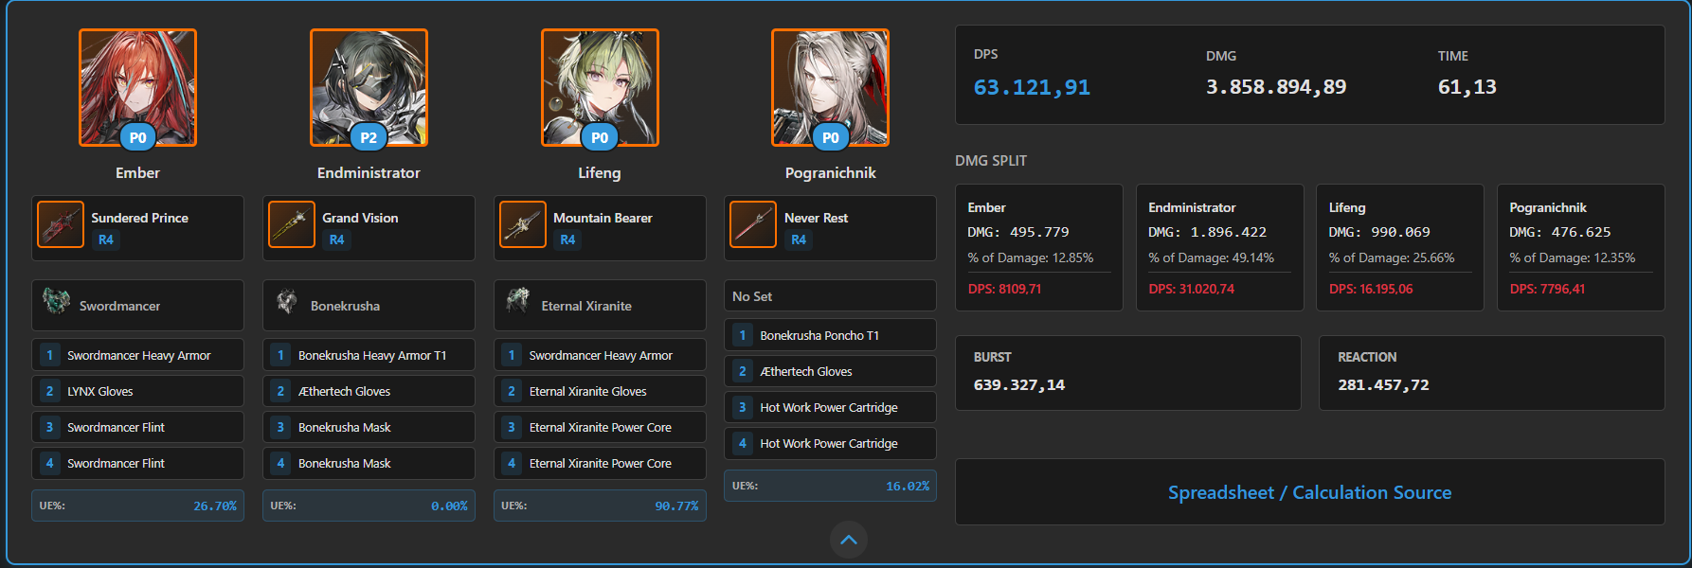Click Mountain Bearer R4 rank badge
The height and width of the screenshot is (568, 1692).
pos(567,240)
